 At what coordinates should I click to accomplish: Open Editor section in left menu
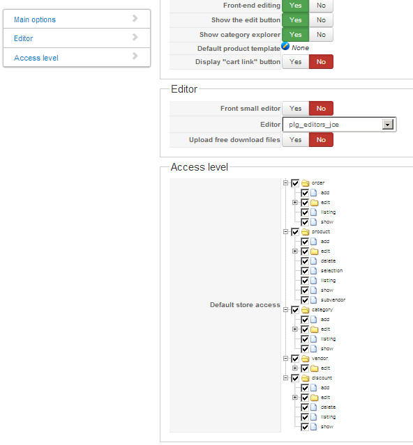[x=23, y=38]
